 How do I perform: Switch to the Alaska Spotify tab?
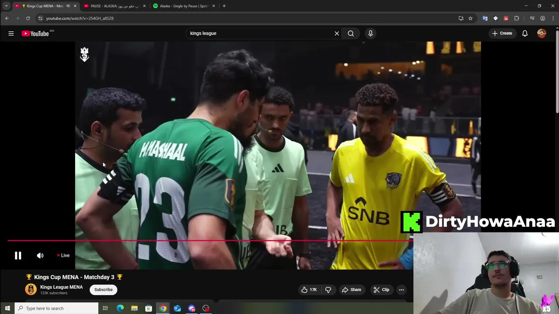pos(184,6)
